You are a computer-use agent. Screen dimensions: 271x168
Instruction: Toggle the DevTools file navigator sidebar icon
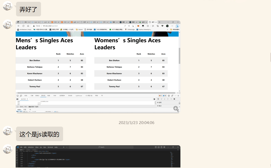(x=17, y=99)
